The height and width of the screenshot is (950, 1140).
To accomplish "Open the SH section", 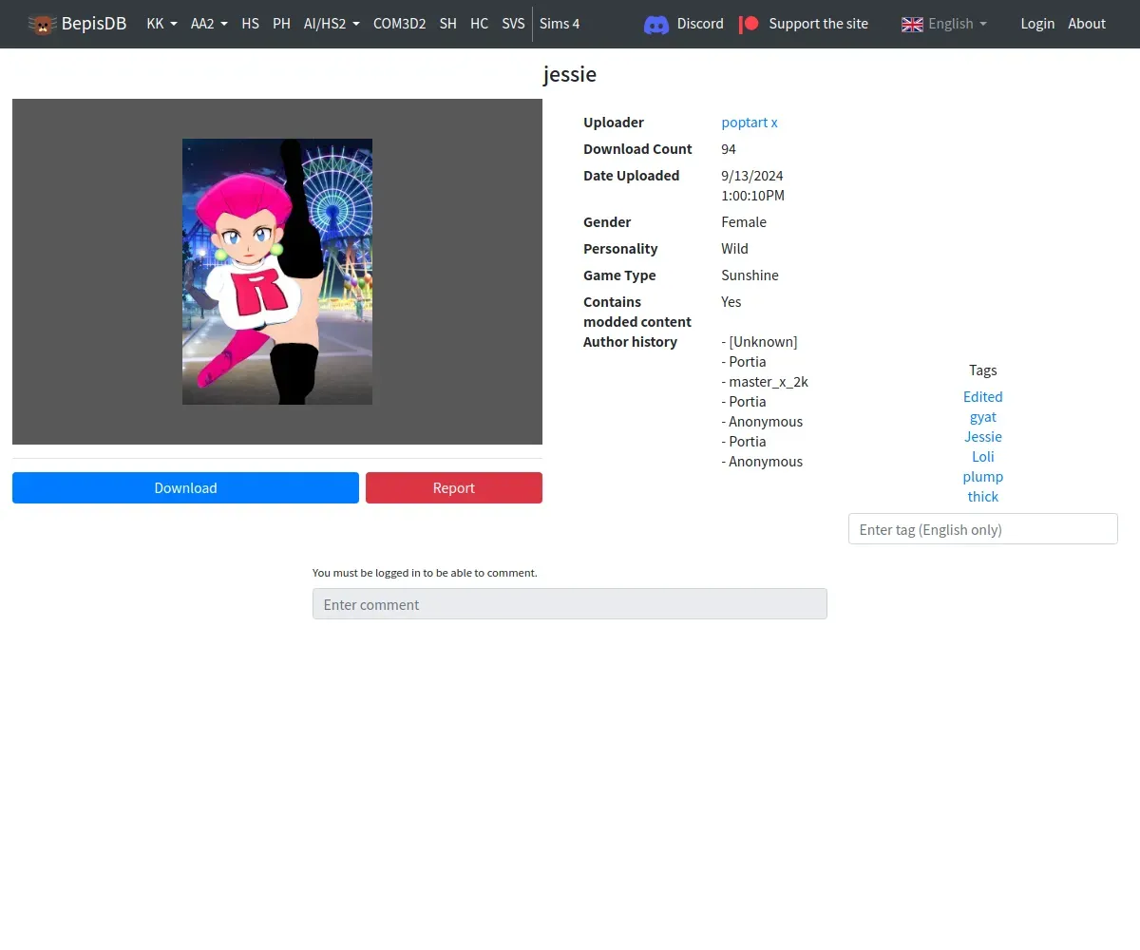I will [x=447, y=24].
